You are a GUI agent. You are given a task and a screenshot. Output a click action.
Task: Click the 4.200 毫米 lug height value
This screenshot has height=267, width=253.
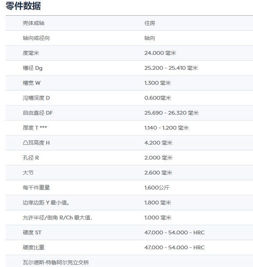click(x=158, y=143)
